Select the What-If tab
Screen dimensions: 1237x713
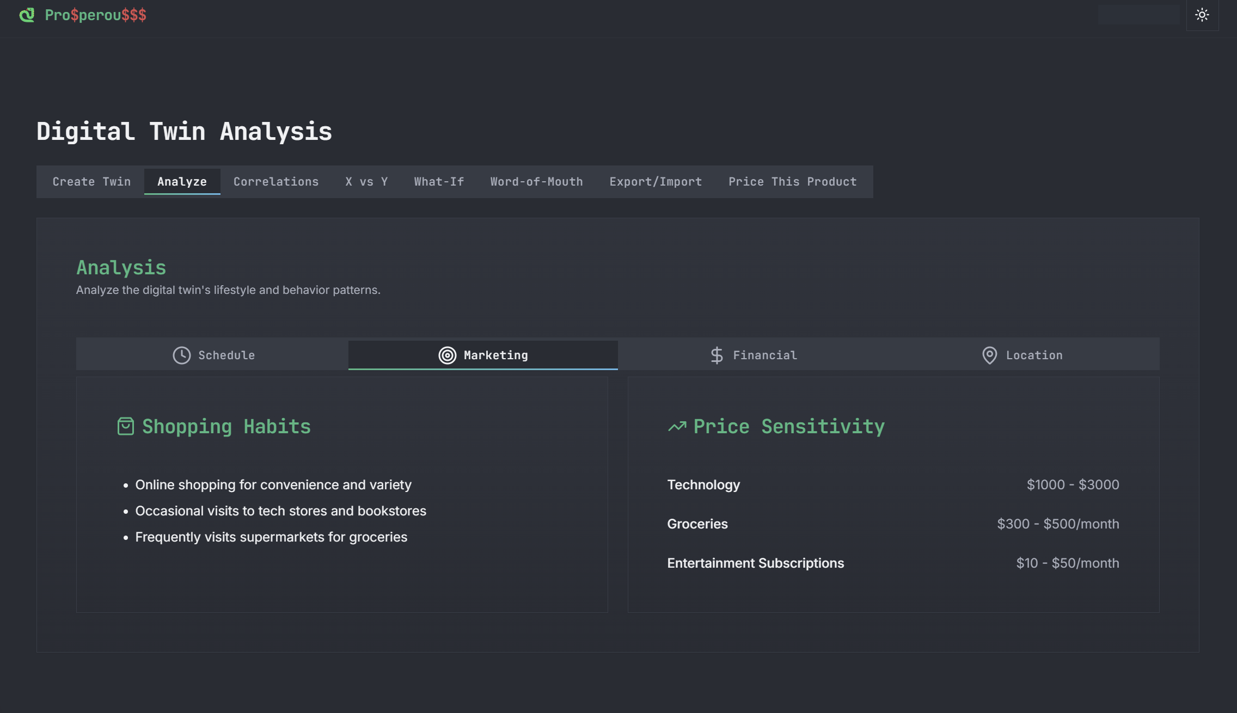click(439, 182)
